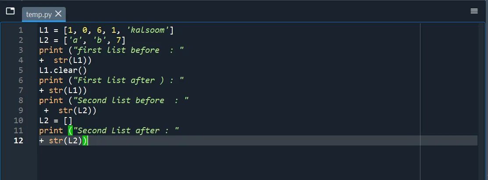Click highlighted line number 12
The width and height of the screenshot is (488, 180).
pyautogui.click(x=18, y=141)
